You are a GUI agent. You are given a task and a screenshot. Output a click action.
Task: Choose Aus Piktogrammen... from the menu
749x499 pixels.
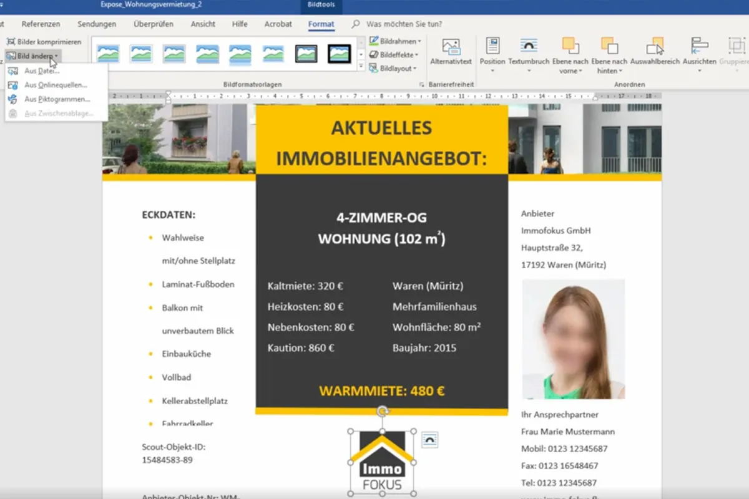click(57, 99)
